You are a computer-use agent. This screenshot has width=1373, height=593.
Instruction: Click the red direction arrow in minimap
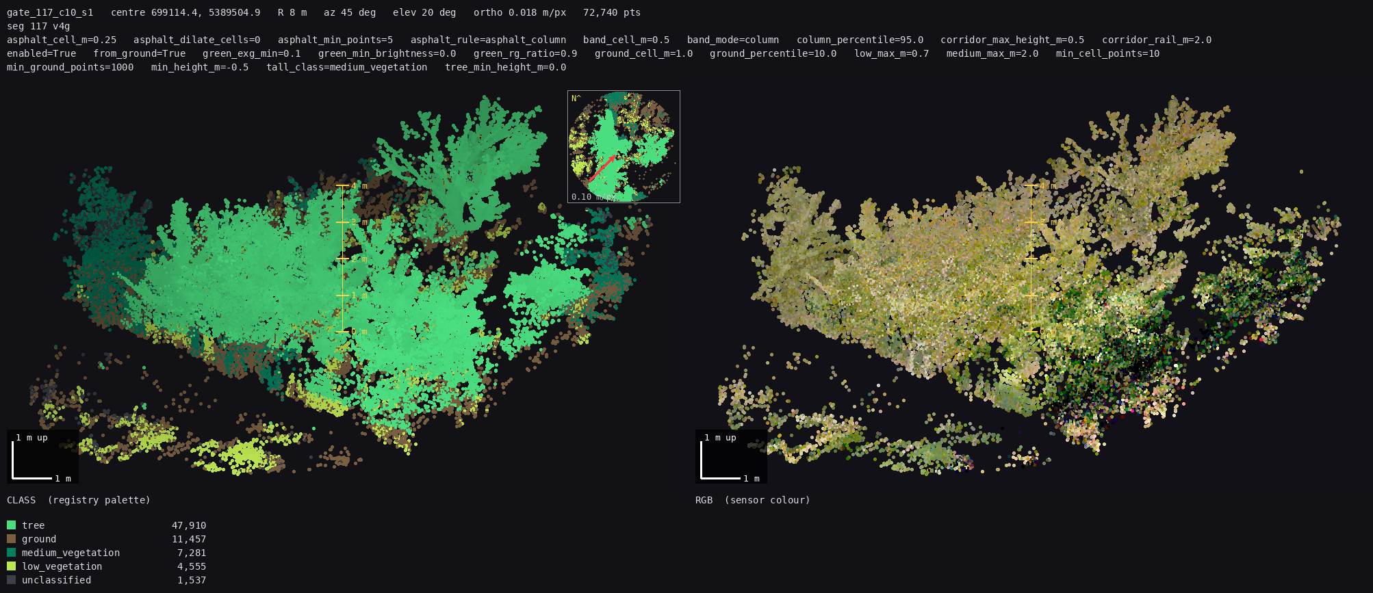click(602, 168)
